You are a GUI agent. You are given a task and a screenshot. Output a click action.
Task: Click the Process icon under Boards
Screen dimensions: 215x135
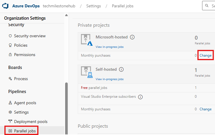10,79
